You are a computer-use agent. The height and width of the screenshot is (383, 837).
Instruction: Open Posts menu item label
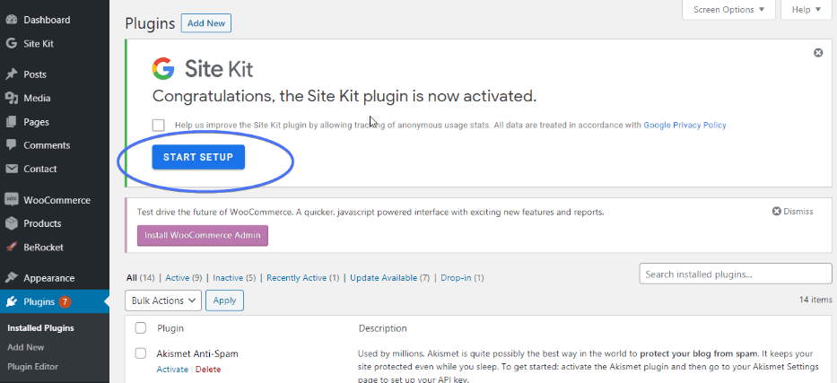(35, 74)
